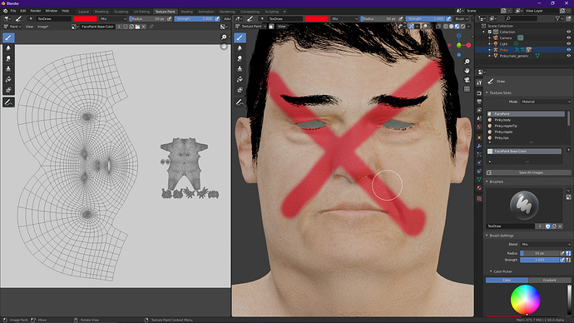Hide the Pinky object in the outliner
This screenshot has height=323, width=574.
[568, 49]
